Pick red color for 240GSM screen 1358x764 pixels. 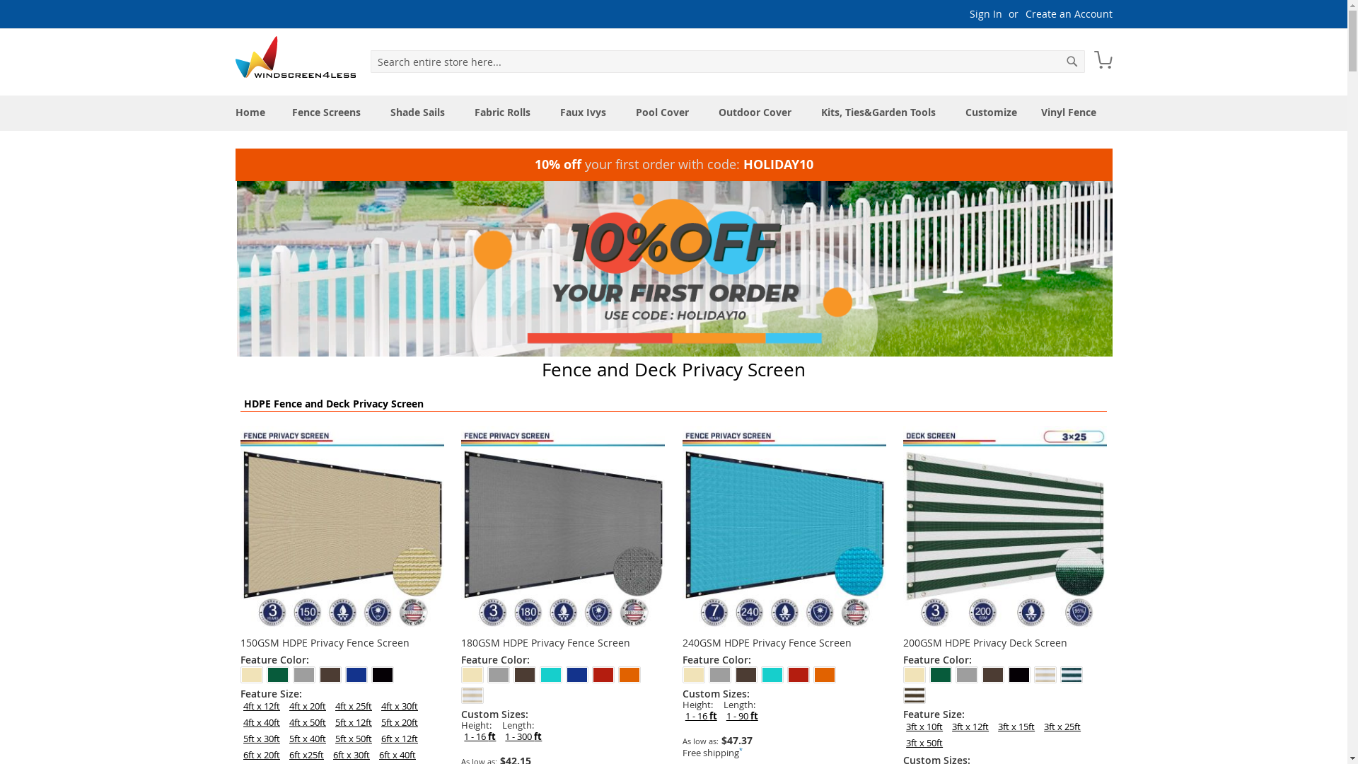[x=799, y=675]
